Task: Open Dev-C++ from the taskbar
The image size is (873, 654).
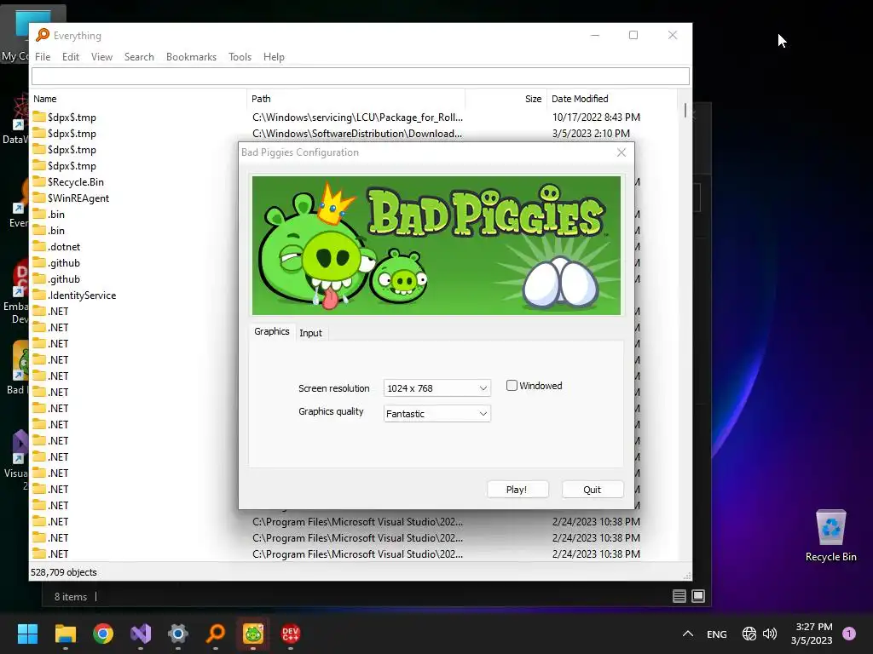Action: (291, 634)
